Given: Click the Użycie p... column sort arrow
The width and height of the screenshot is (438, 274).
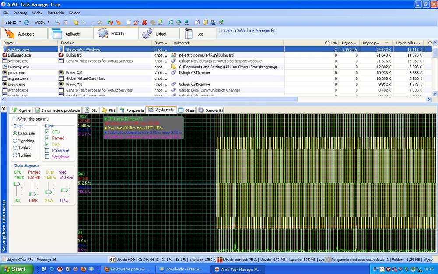Looking at the screenshot, I should pos(387,43).
